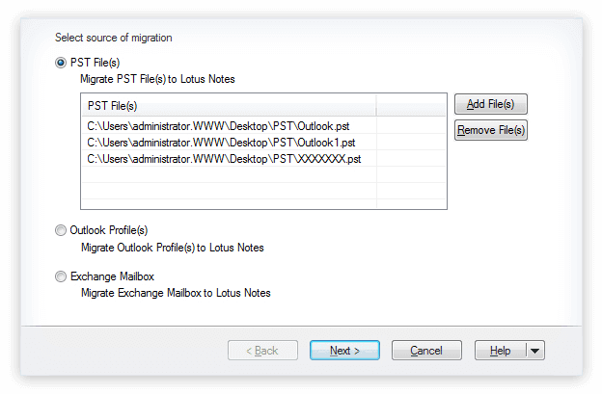
Task: Select the PST File(s) radio option
Action: click(61, 63)
